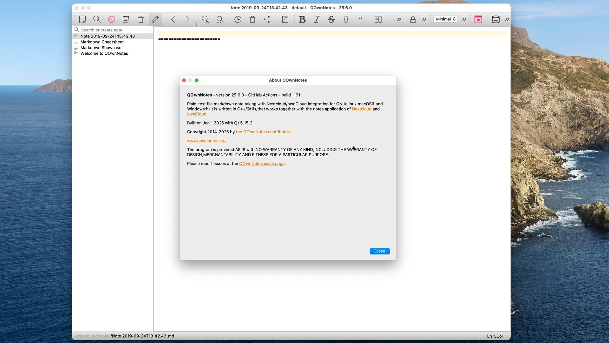Image resolution: width=609 pixels, height=343 pixels.
Task: Click the database stack icon
Action: (496, 19)
